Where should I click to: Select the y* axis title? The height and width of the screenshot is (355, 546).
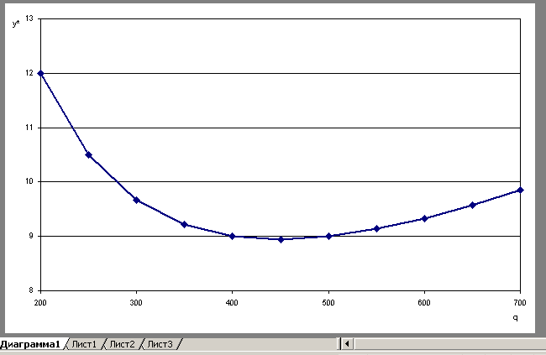[x=16, y=23]
